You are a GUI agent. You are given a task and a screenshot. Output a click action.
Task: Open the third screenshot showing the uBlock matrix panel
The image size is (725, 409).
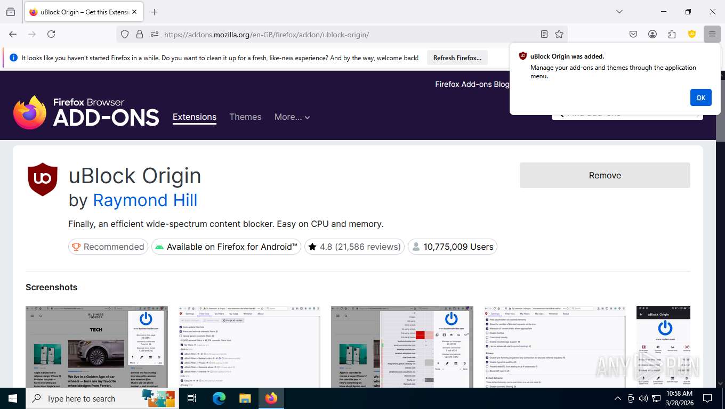click(x=402, y=347)
